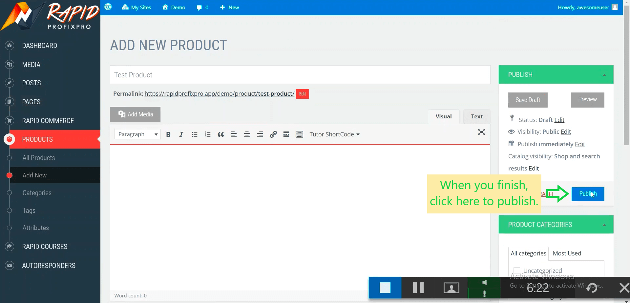This screenshot has width=630, height=303.
Task: Click inside the editor content area
Action: pyautogui.click(x=300, y=217)
